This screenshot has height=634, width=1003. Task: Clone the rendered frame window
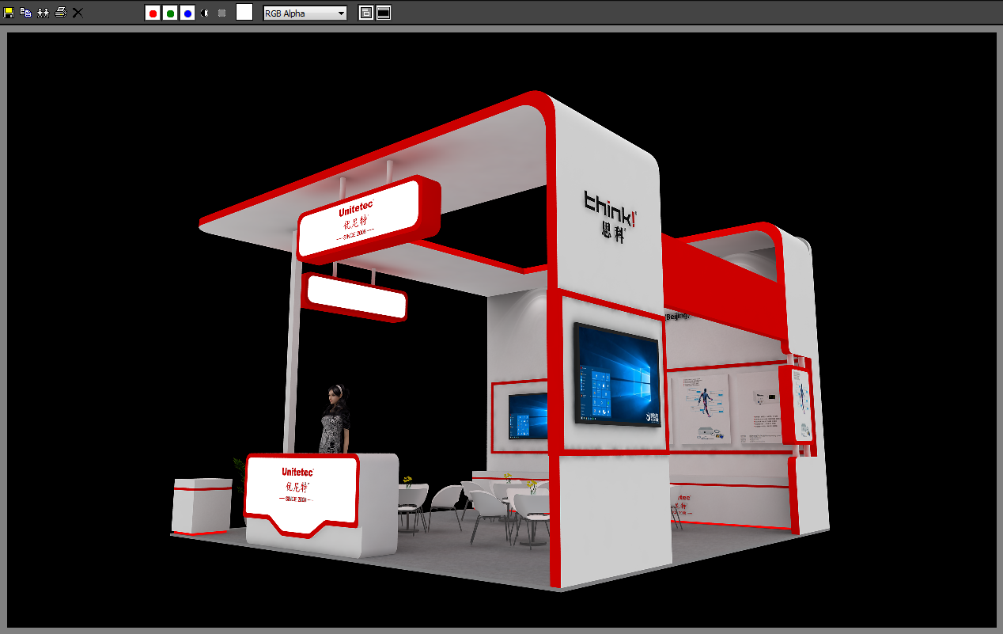(x=43, y=13)
